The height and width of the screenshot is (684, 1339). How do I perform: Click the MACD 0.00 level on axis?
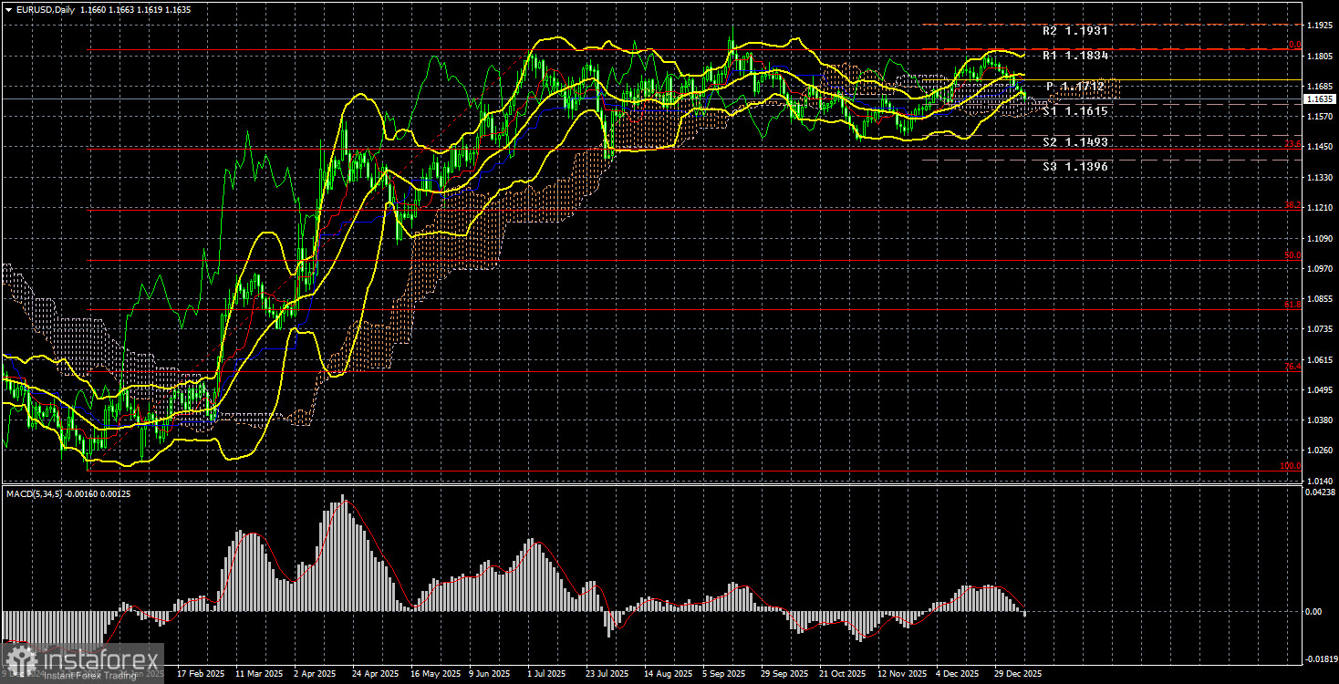pyautogui.click(x=1313, y=611)
